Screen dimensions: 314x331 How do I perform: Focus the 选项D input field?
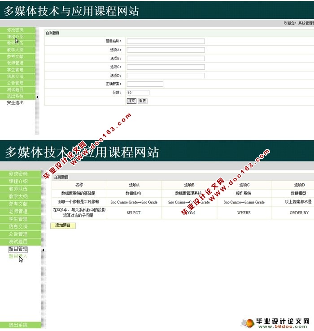coord(166,75)
